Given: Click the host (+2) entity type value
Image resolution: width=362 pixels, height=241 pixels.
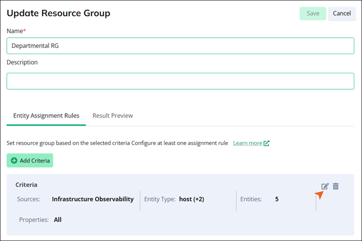Looking at the screenshot, I should click(191, 199).
